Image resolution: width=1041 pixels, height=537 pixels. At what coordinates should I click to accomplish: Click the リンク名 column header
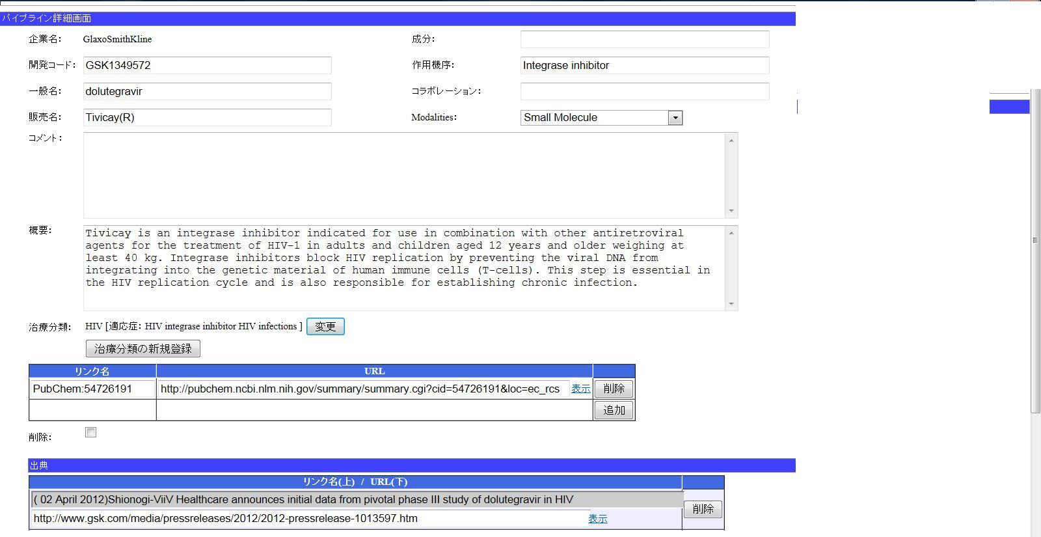coord(92,371)
